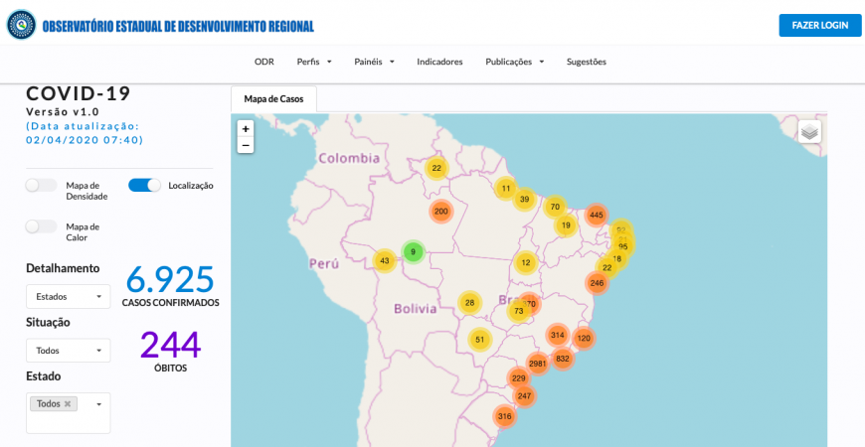Open the Situação Todos dropdown
Image resolution: width=865 pixels, height=447 pixels.
point(69,351)
